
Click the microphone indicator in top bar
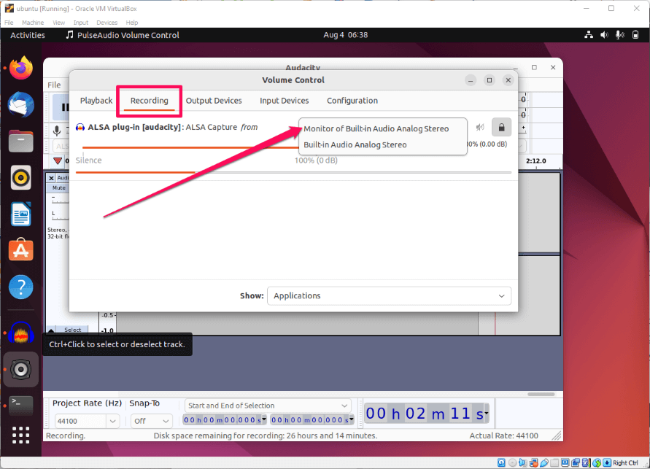[620, 35]
